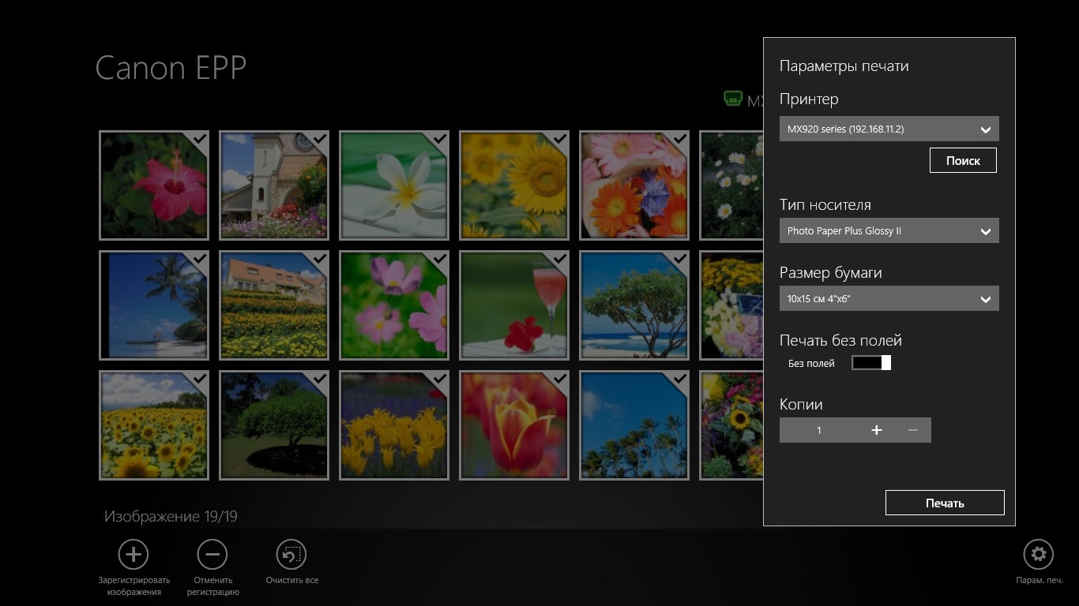Toggle the borderless printing switch
The image size is (1079, 606).
pos(871,362)
